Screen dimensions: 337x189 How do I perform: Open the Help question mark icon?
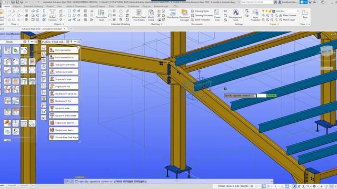(323, 2)
